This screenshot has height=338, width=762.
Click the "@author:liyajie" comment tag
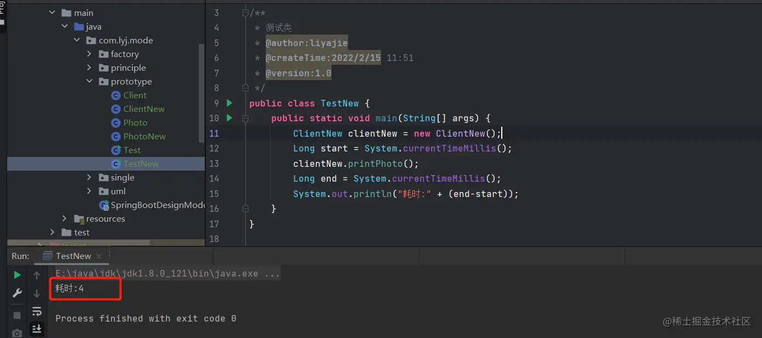(x=306, y=43)
